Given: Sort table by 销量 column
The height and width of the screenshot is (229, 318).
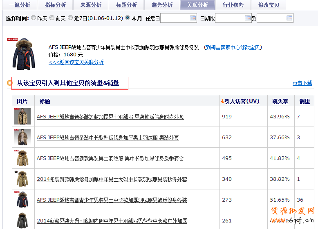Looking at the screenshot, I should [305, 101].
